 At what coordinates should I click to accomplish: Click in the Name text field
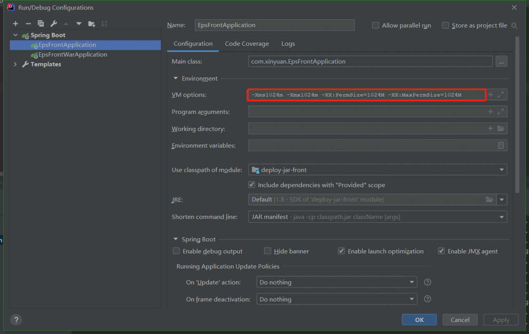(275, 25)
